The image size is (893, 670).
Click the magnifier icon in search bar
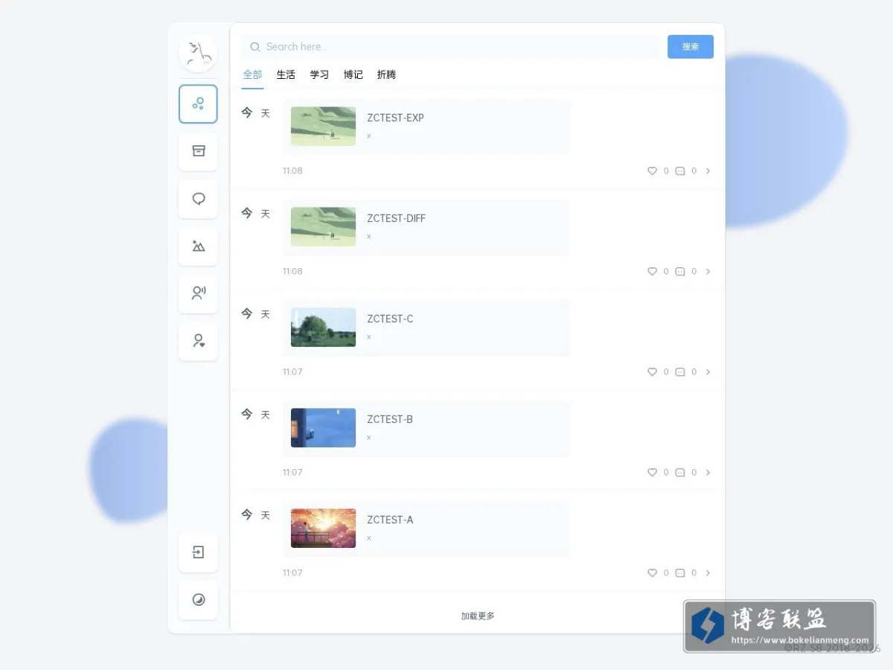tap(255, 47)
